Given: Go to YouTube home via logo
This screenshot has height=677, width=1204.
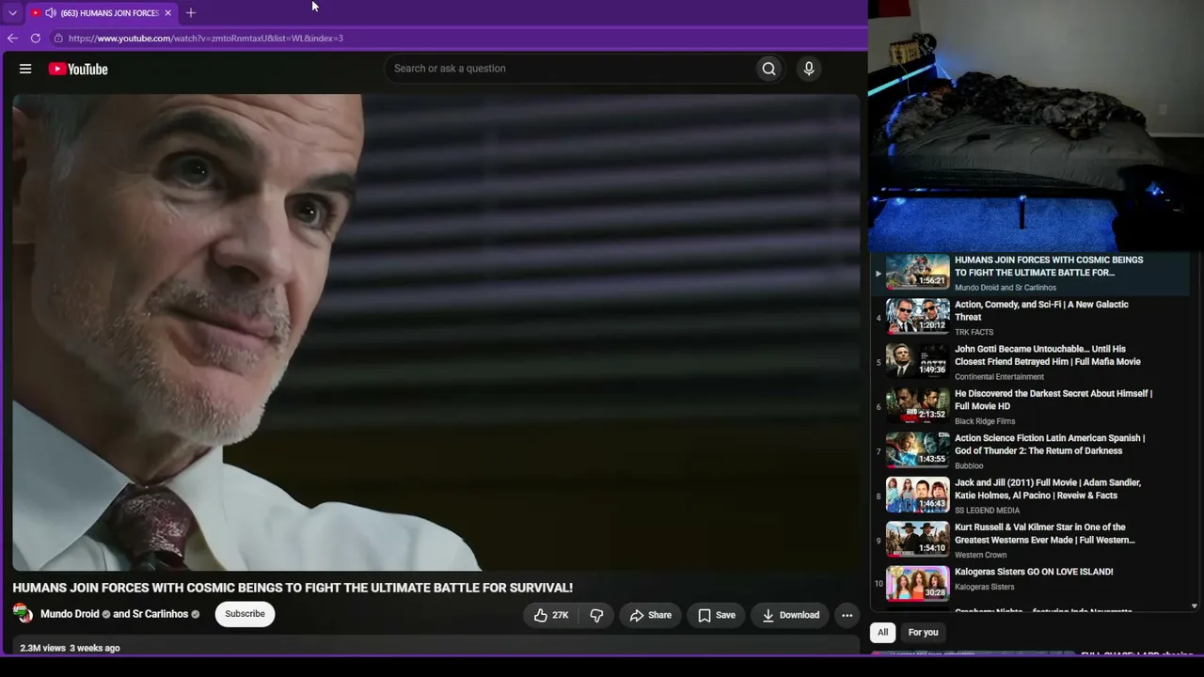Looking at the screenshot, I should coord(78,69).
